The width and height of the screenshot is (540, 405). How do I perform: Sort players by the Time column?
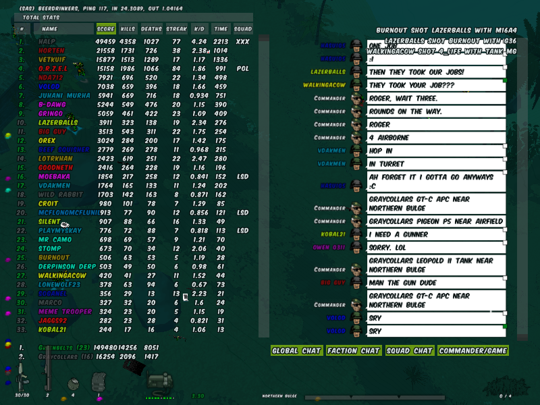pyautogui.click(x=221, y=29)
